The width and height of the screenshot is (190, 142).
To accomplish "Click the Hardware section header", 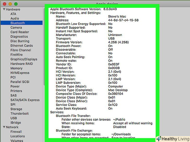I will (13, 9).
